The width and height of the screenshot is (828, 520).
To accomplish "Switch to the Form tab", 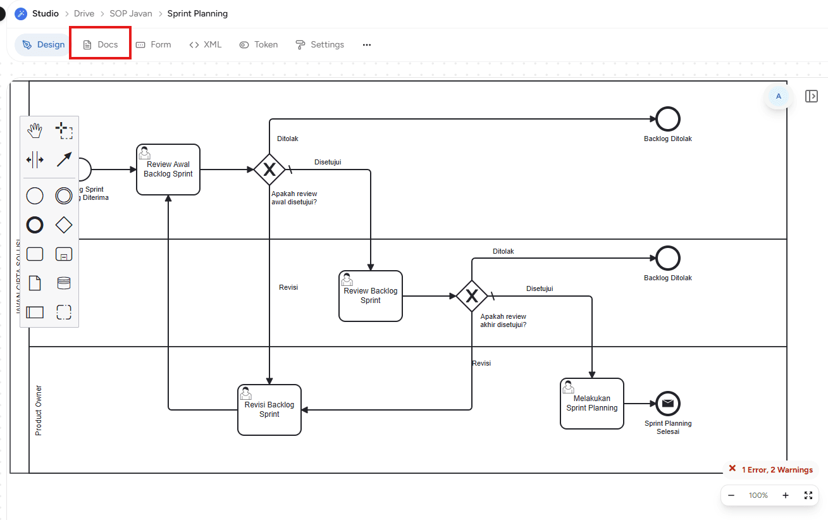I will point(153,45).
